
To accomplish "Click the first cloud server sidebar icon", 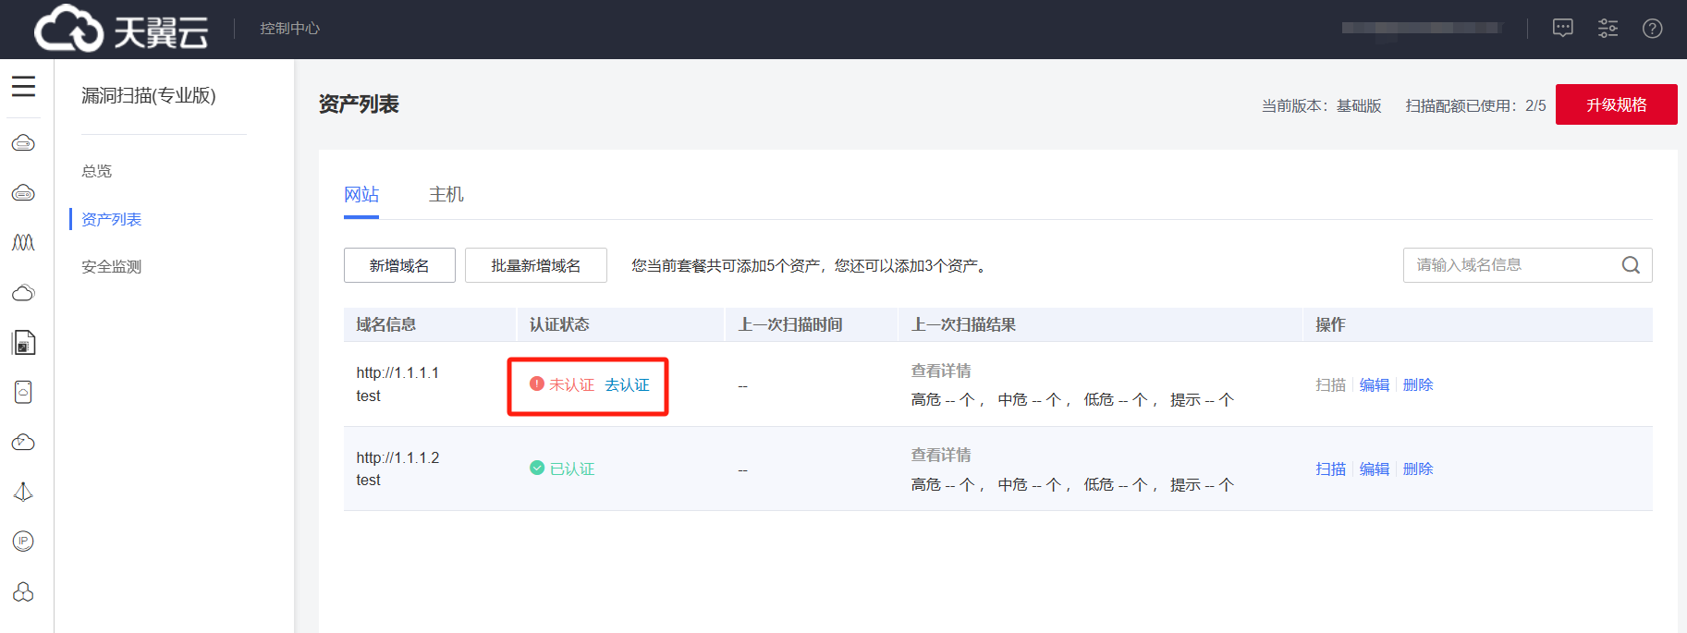I will click(23, 143).
